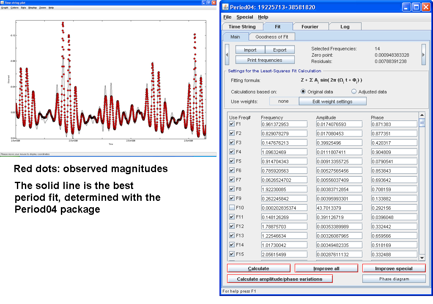
Task: Open the Help menu in Period04
Action: coord(263,17)
